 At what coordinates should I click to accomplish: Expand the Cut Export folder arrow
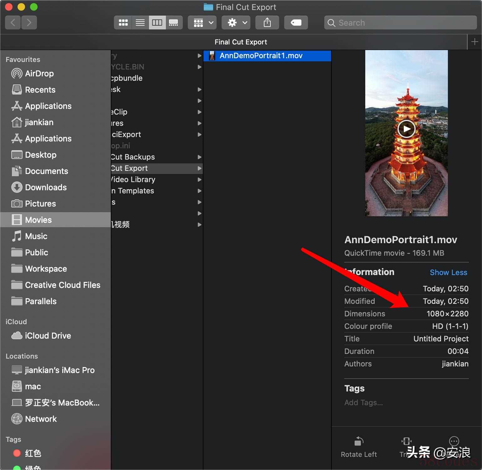click(x=199, y=168)
